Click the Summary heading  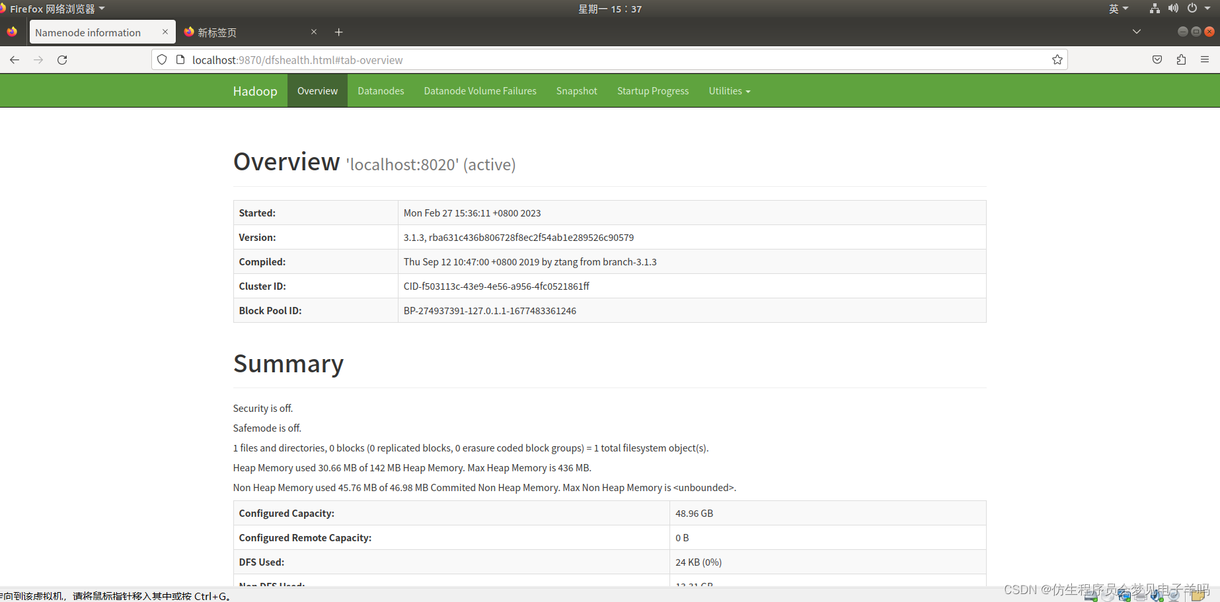(x=288, y=364)
